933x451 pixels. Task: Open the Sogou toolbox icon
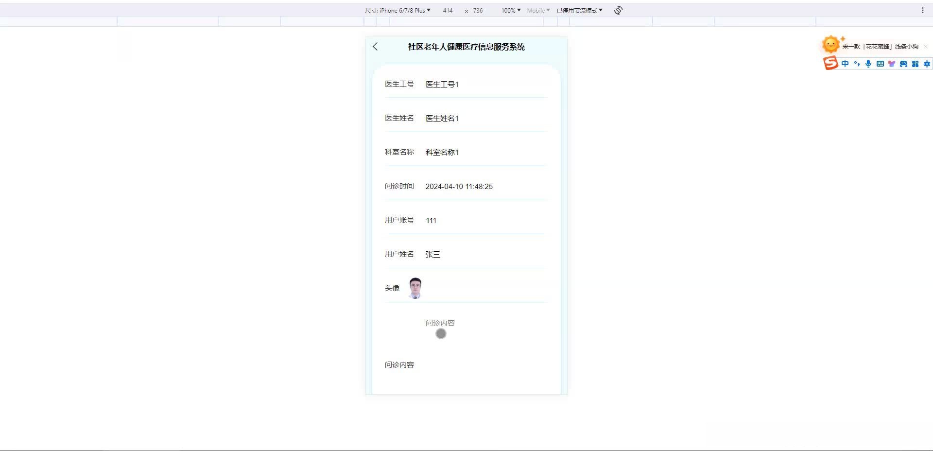pyautogui.click(x=926, y=64)
